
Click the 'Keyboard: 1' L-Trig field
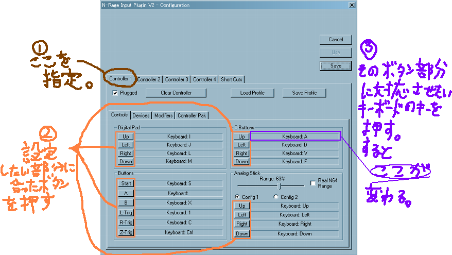click(x=179, y=213)
